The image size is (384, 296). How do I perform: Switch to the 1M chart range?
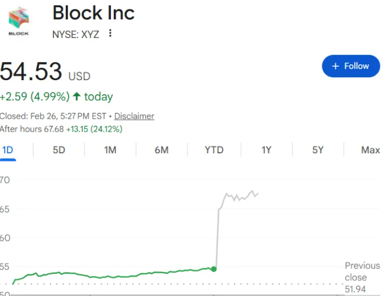click(110, 150)
